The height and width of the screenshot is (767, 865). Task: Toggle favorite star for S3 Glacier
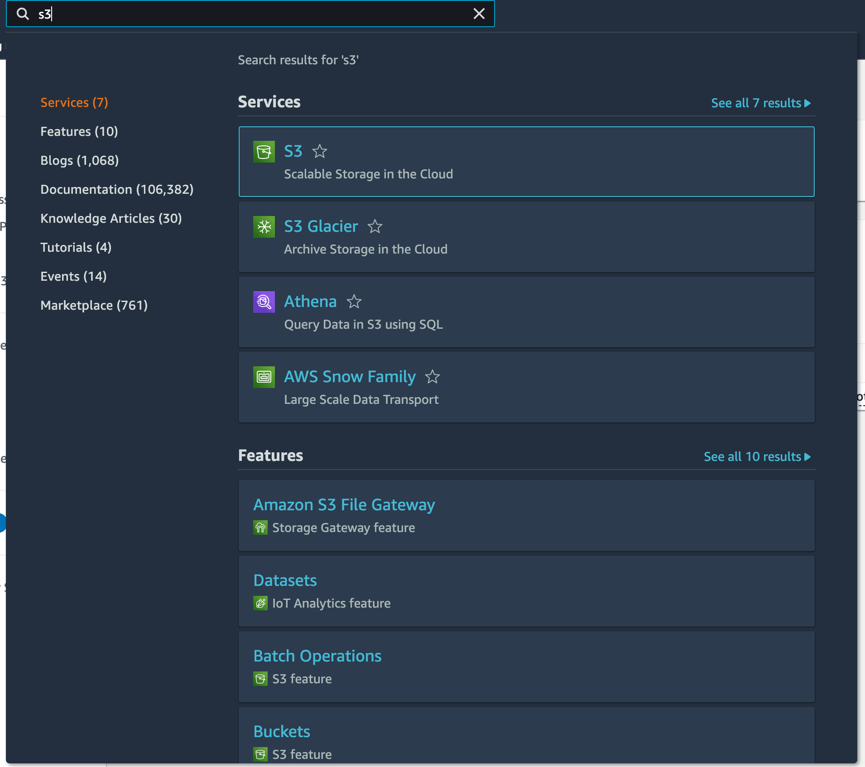click(x=375, y=226)
